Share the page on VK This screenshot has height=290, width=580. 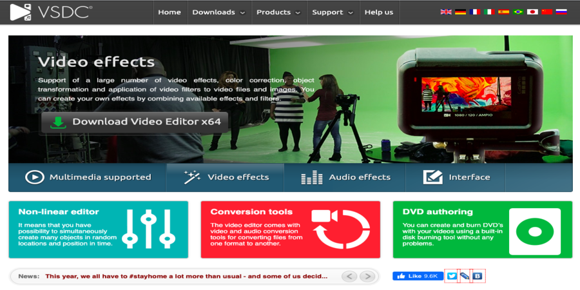pos(478,276)
